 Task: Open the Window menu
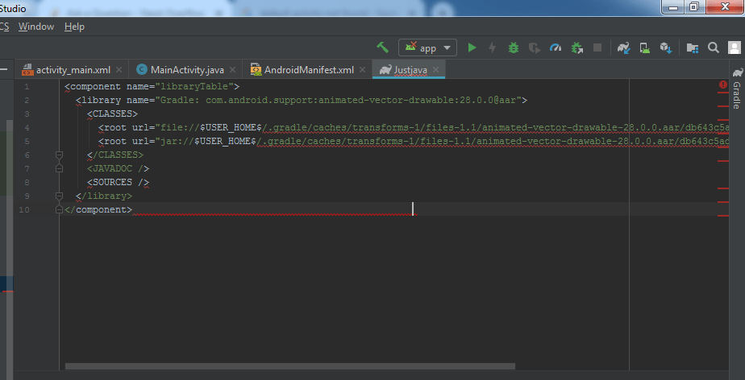(36, 27)
